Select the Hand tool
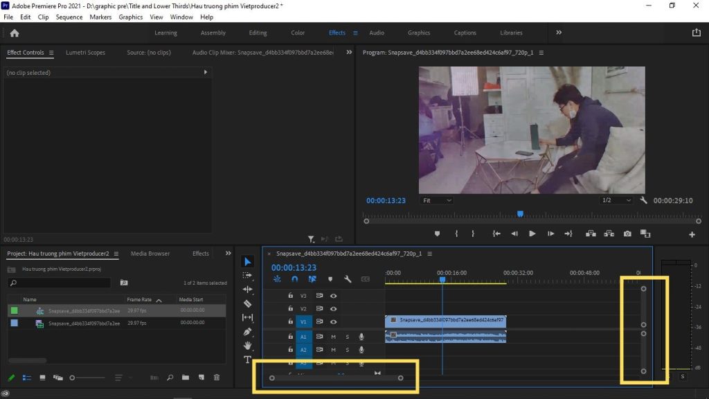The height and width of the screenshot is (399, 709). click(x=248, y=346)
